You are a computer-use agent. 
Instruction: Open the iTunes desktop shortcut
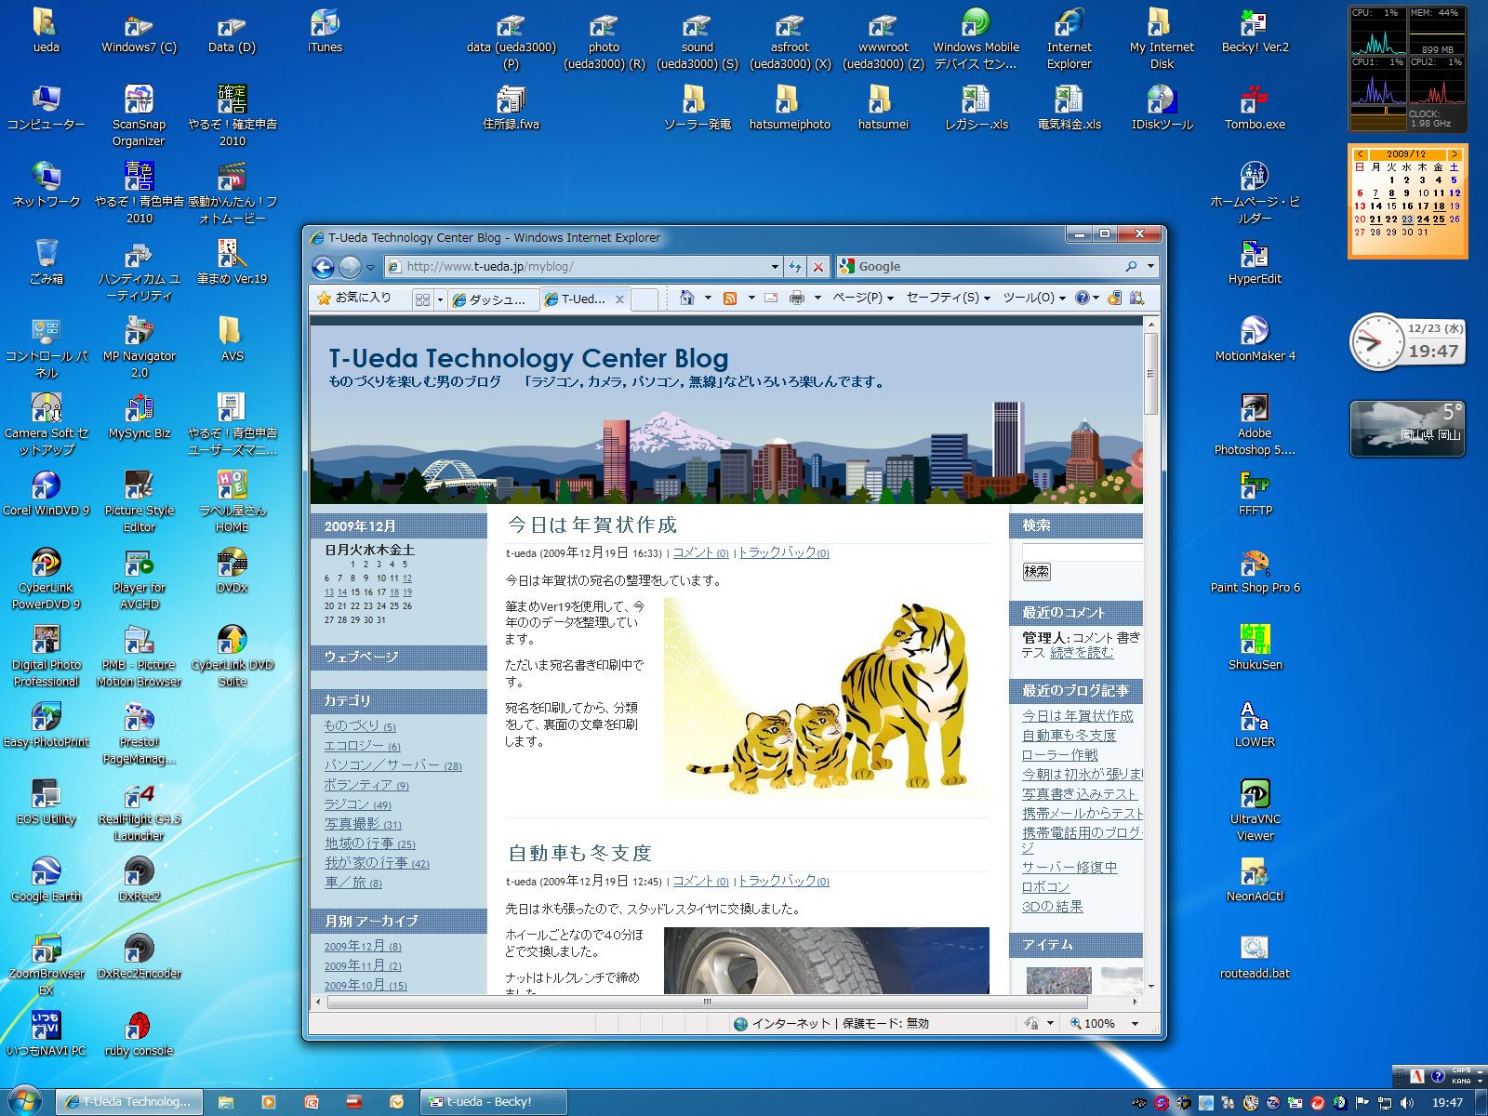pyautogui.click(x=325, y=31)
